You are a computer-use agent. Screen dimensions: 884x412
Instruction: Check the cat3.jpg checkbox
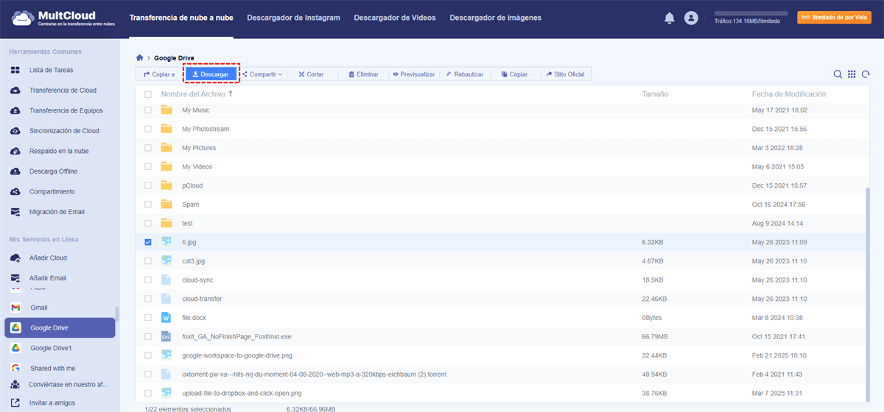pyautogui.click(x=148, y=261)
